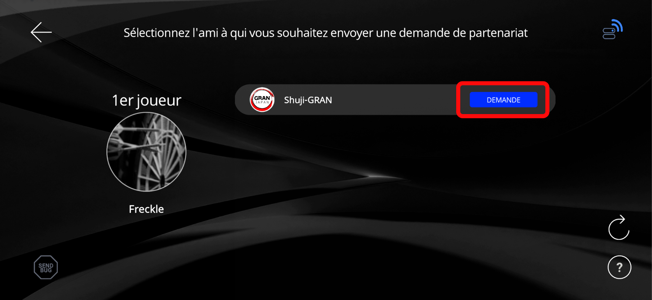The image size is (652, 300).
Task: Open the first player's avatar
Action: coord(146,152)
